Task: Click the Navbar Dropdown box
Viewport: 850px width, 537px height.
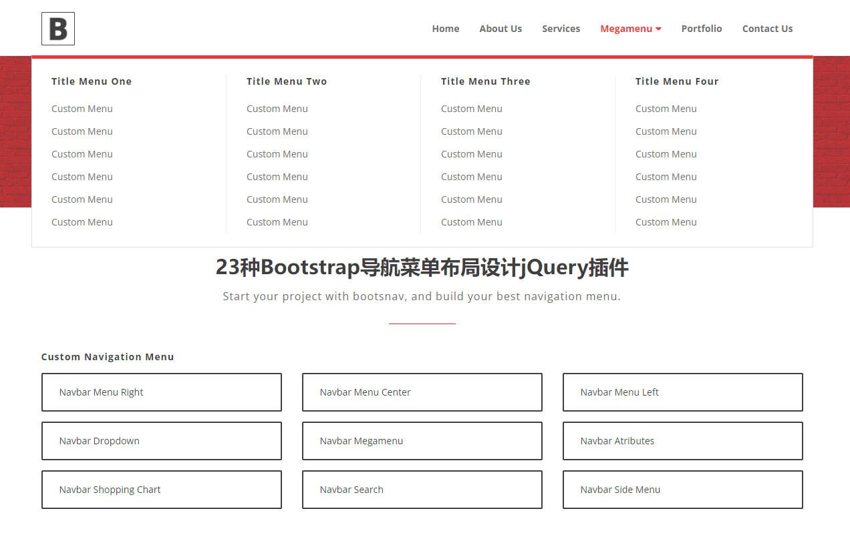Action: (x=162, y=441)
